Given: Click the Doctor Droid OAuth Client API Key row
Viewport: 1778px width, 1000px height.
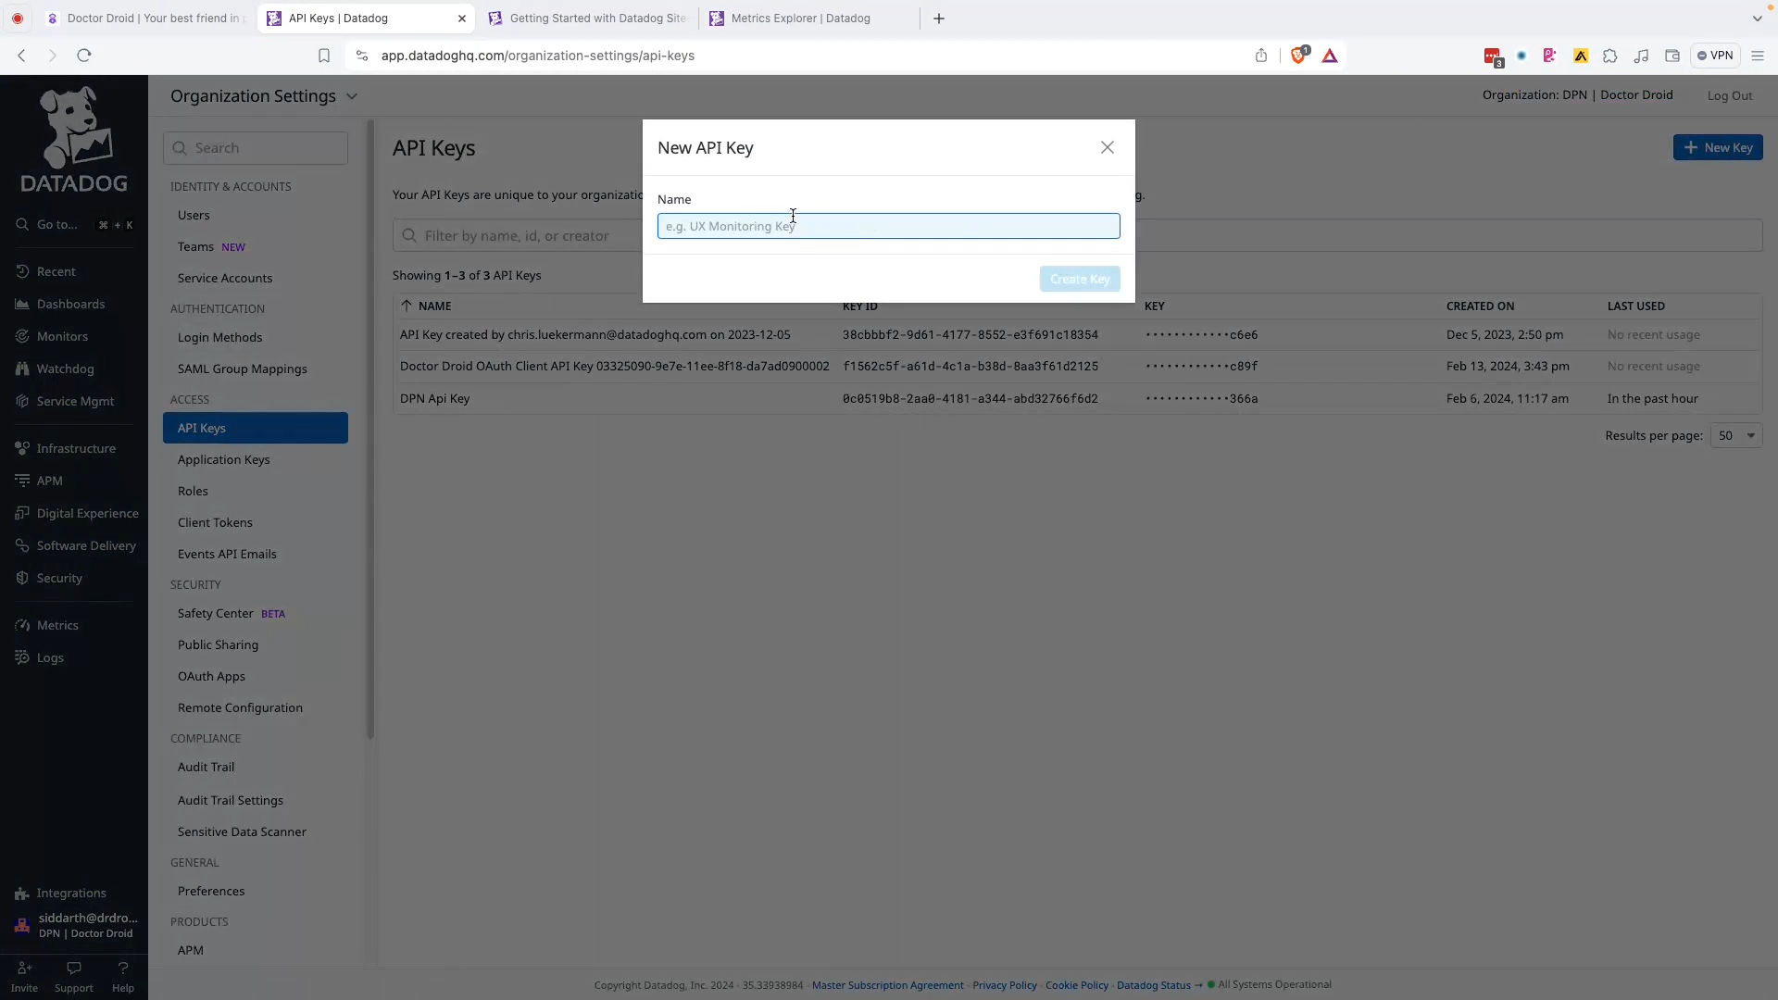Looking at the screenshot, I should coord(1077,366).
